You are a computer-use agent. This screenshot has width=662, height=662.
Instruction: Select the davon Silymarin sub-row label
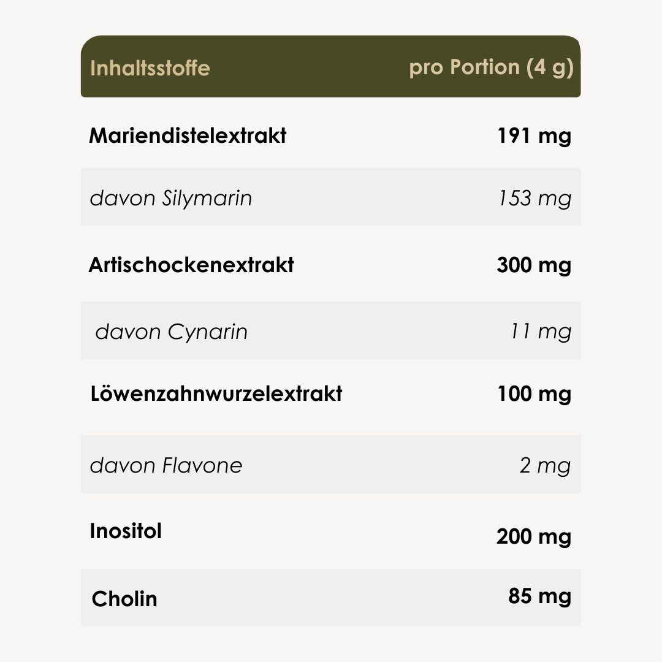pos(171,199)
